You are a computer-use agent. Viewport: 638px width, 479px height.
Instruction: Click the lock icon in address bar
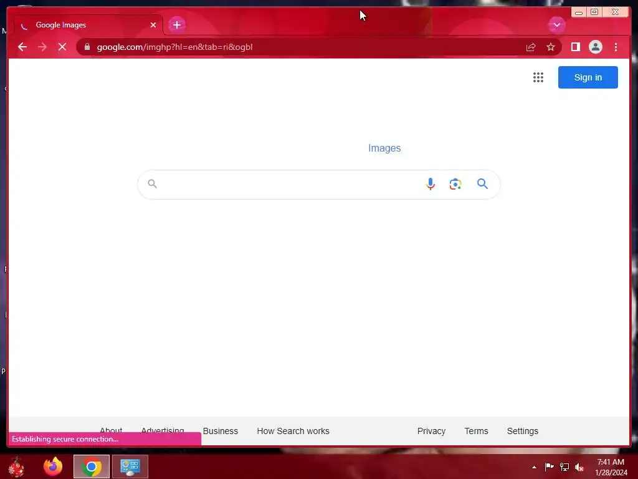pyautogui.click(x=87, y=47)
